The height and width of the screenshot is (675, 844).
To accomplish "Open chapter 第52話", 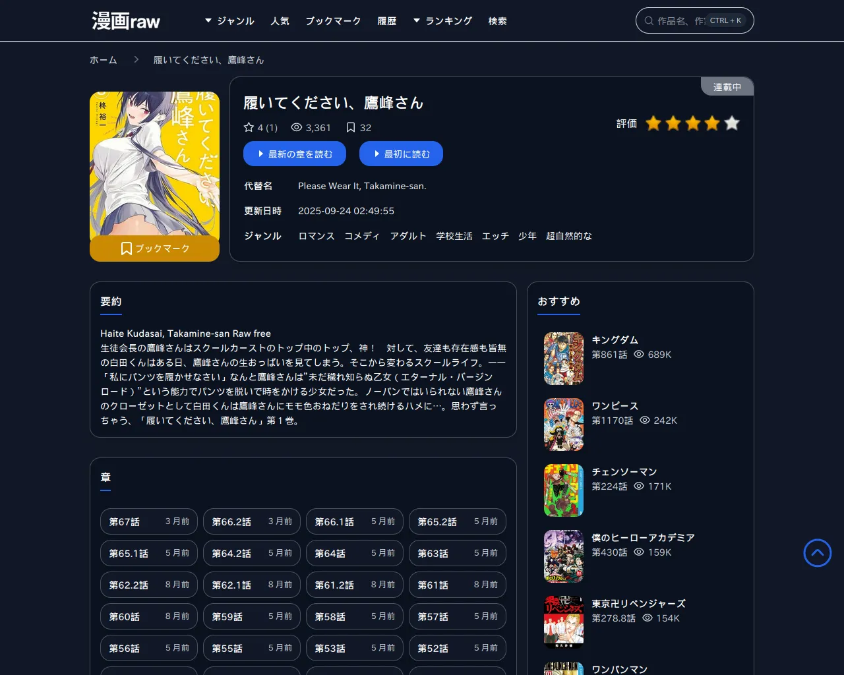I will tap(458, 648).
